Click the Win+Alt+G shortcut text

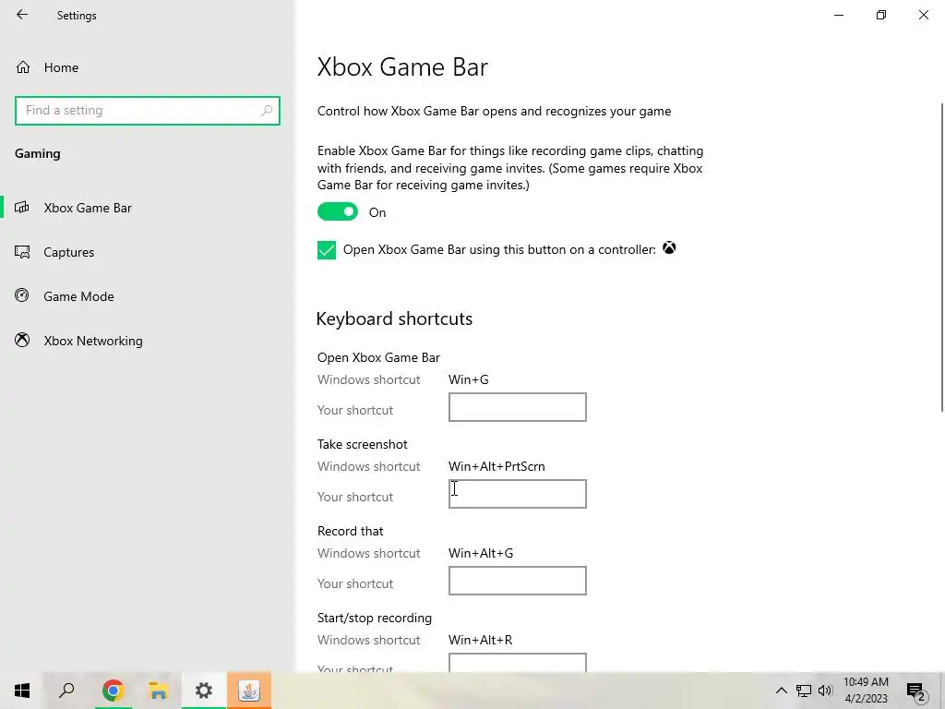tap(481, 554)
